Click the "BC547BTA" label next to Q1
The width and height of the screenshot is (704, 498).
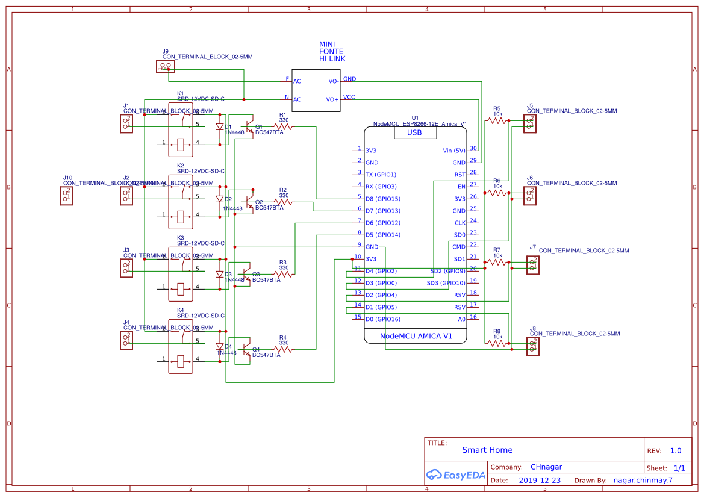[x=269, y=132]
